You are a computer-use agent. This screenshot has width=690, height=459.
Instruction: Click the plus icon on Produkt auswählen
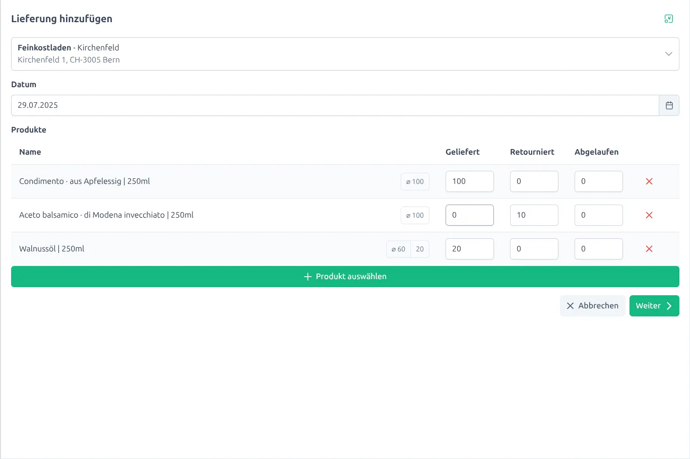point(307,276)
